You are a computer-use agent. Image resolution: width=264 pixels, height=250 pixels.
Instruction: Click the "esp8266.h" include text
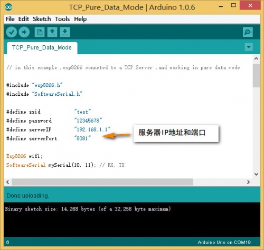click(48, 85)
